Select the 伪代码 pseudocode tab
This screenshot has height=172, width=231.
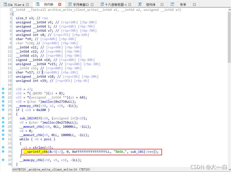click(48, 4)
